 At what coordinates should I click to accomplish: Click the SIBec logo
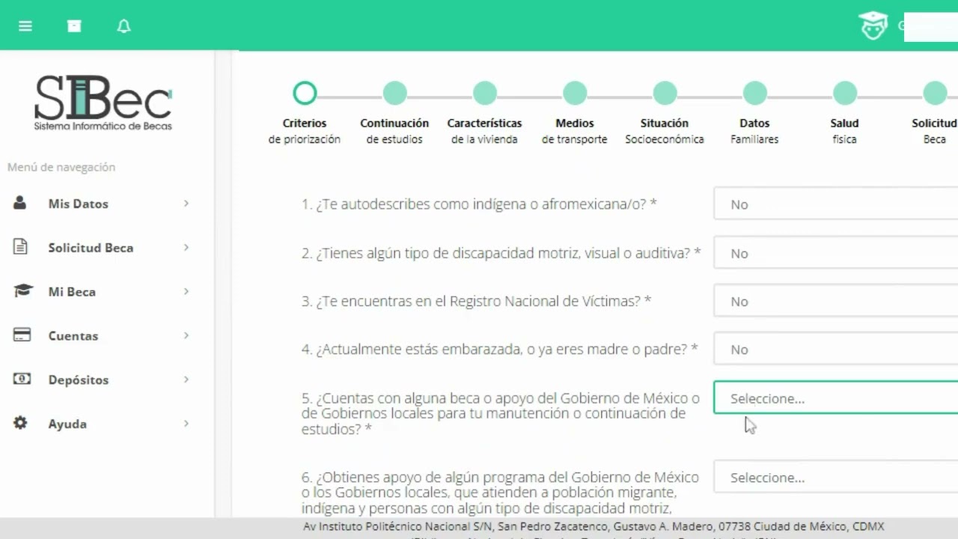point(103,103)
